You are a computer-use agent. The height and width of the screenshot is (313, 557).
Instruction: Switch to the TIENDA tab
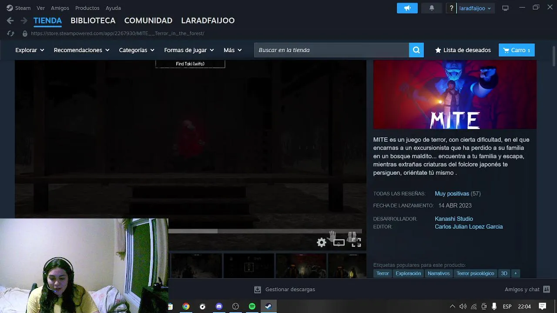(47, 20)
